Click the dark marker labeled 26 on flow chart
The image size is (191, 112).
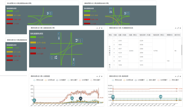click(80, 99)
